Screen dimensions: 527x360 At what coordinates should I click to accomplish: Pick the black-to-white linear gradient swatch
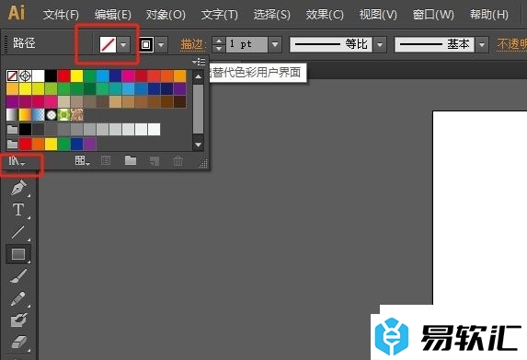[13, 115]
